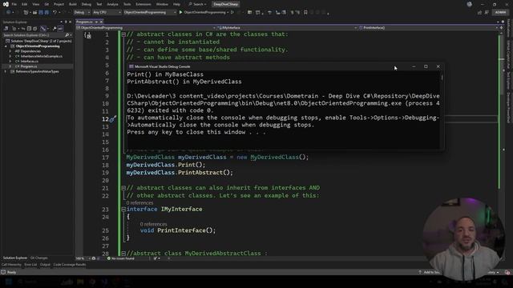Toggle auto-hide pin for Solution Explorer
The width and height of the screenshot is (513, 288).
pos(66,22)
